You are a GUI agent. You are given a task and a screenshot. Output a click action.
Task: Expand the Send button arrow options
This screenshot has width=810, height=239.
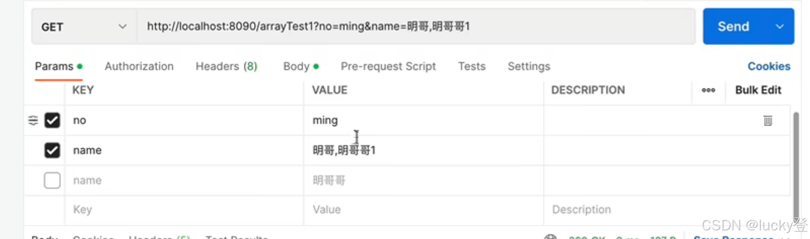click(x=780, y=26)
